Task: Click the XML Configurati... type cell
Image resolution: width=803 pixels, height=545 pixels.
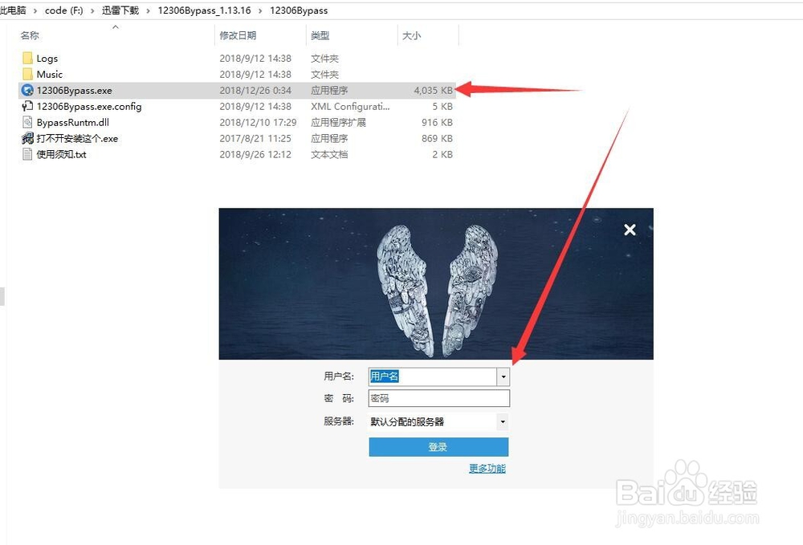Action: tap(350, 107)
